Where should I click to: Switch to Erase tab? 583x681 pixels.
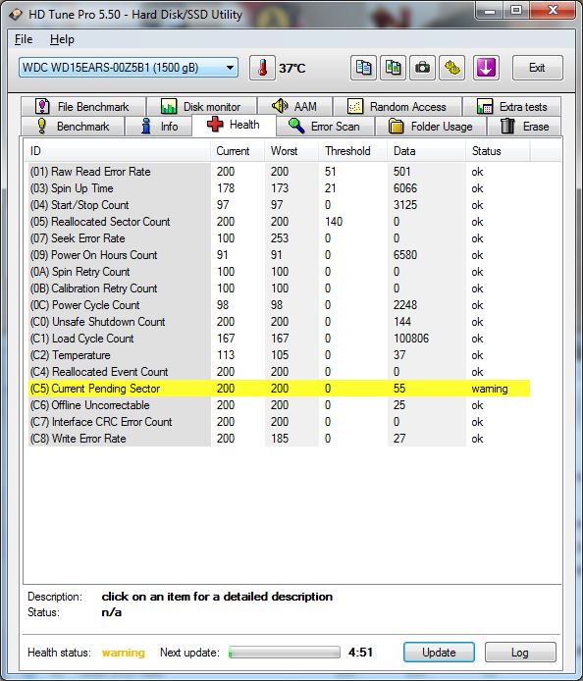(524, 127)
